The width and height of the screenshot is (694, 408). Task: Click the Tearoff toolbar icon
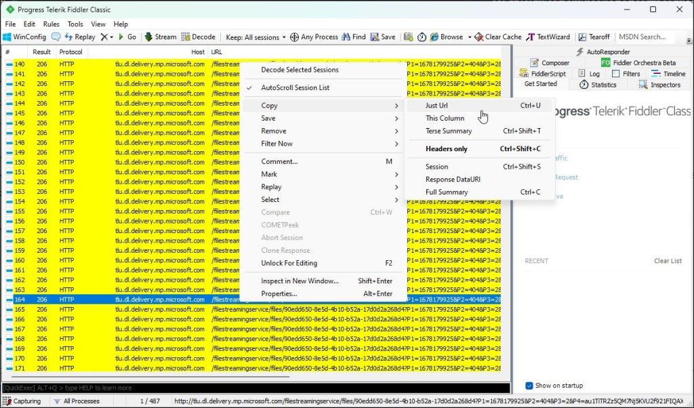tap(594, 37)
